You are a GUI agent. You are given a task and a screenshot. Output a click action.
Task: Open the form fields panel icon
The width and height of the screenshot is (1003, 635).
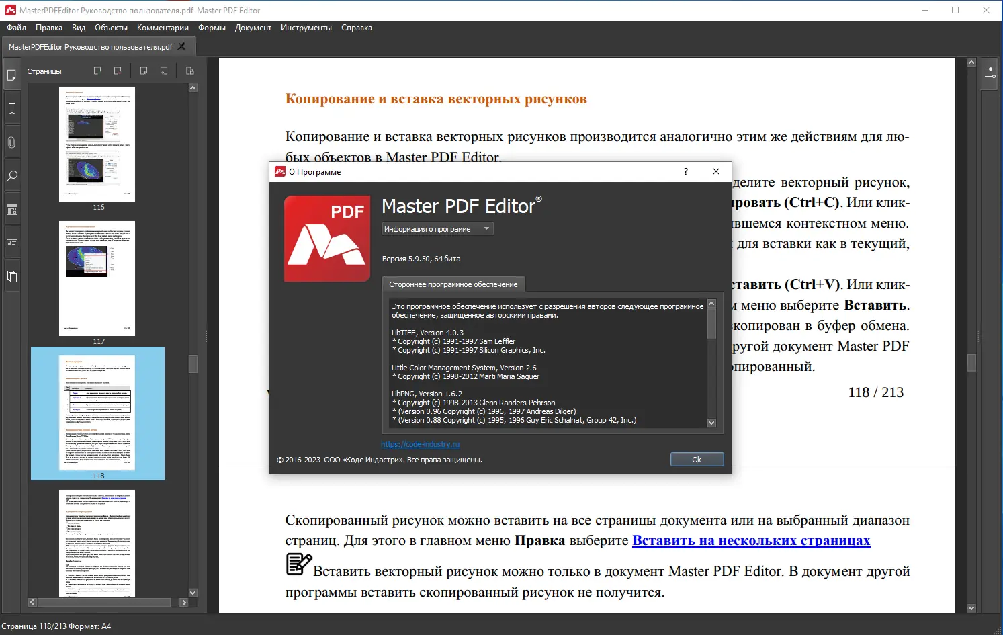click(x=11, y=210)
